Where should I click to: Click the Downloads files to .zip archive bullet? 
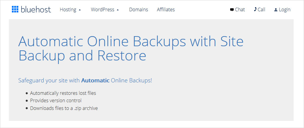(64, 108)
